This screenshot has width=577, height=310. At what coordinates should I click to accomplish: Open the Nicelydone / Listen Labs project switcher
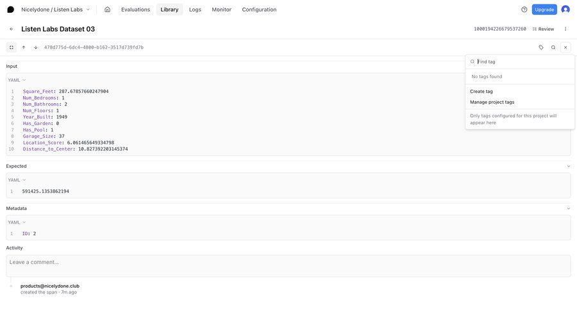pos(55,10)
